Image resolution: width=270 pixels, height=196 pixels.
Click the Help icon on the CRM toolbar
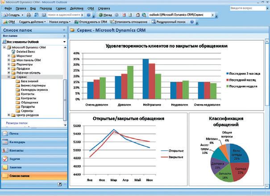(x=192, y=22)
